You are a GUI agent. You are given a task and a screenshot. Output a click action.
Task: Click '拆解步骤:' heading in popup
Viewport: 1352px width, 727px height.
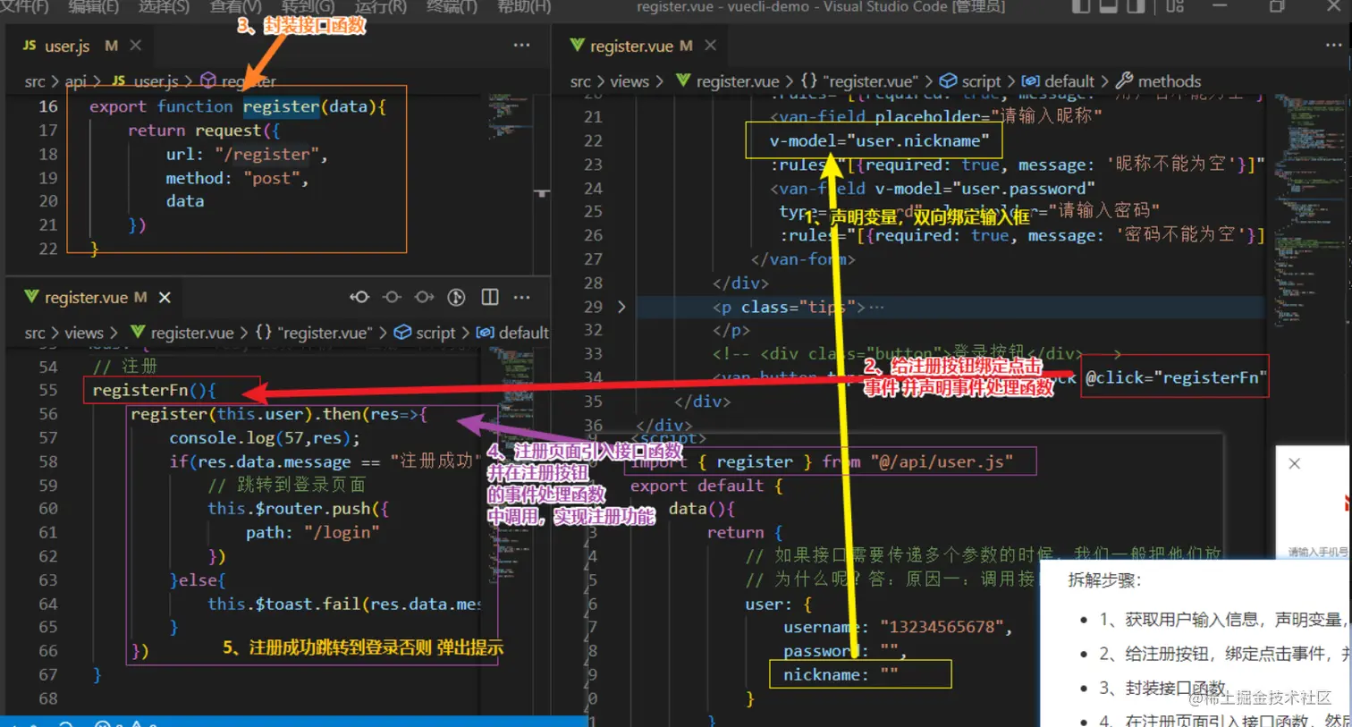coord(1105,579)
